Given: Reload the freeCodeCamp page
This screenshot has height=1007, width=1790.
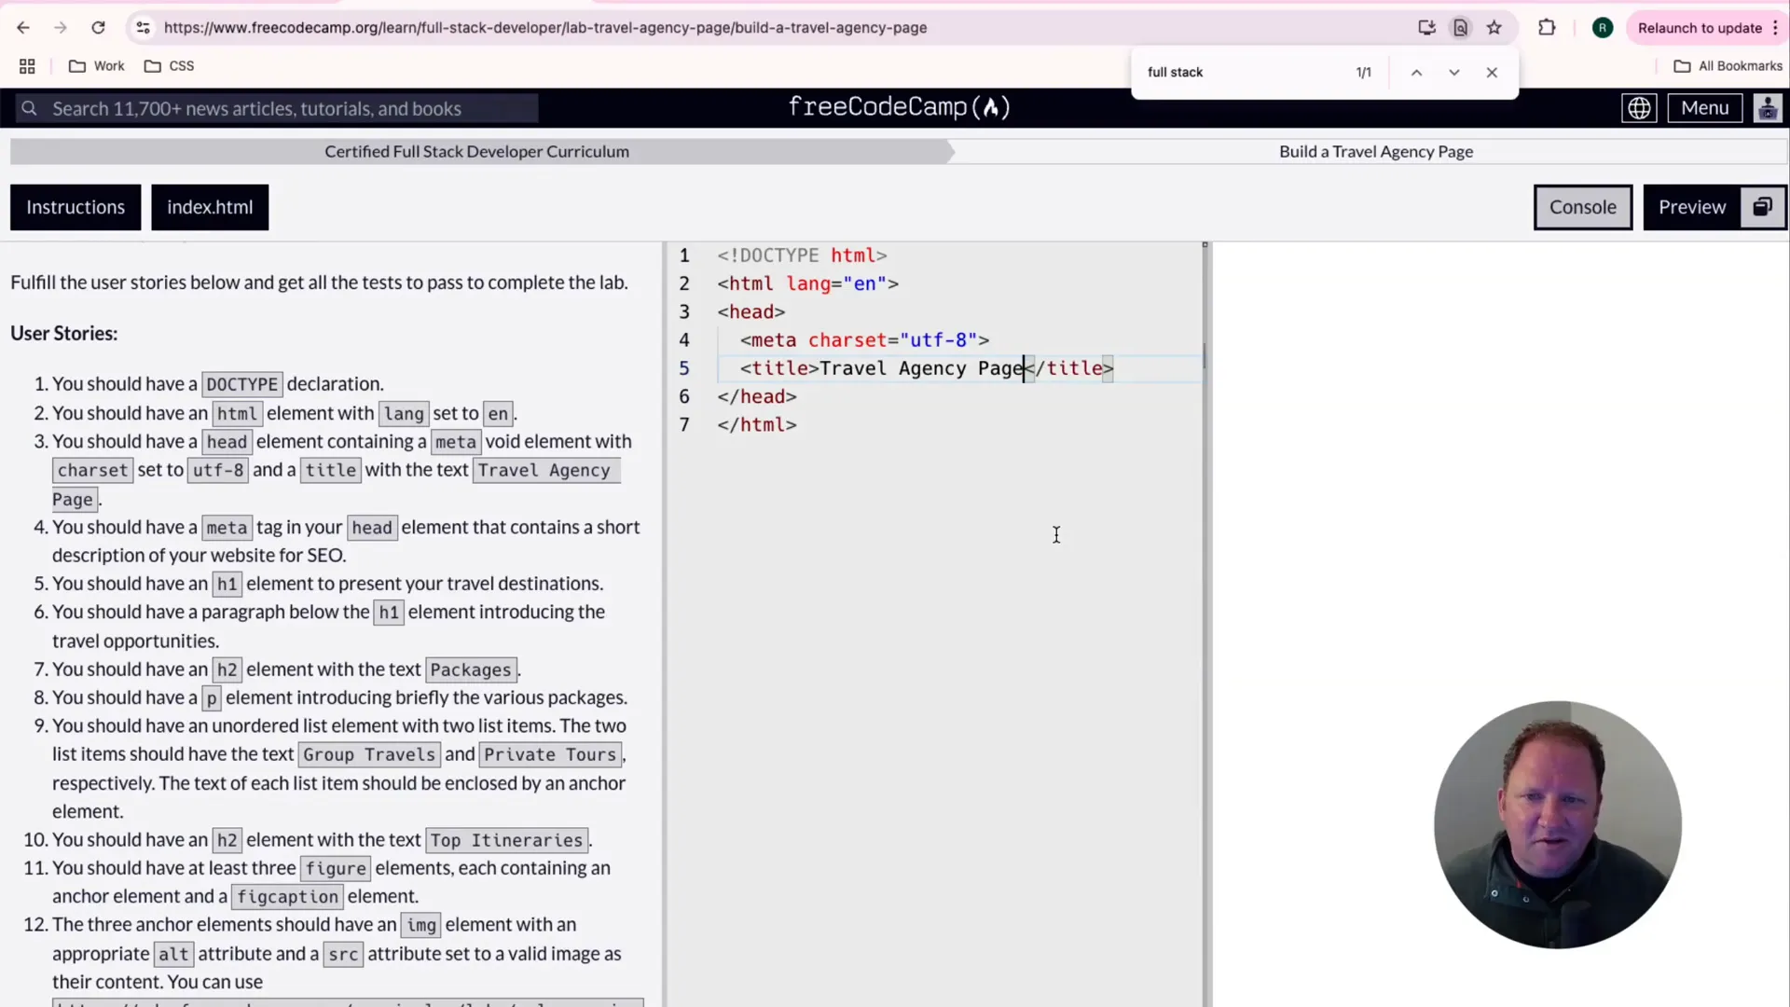Looking at the screenshot, I should (98, 28).
